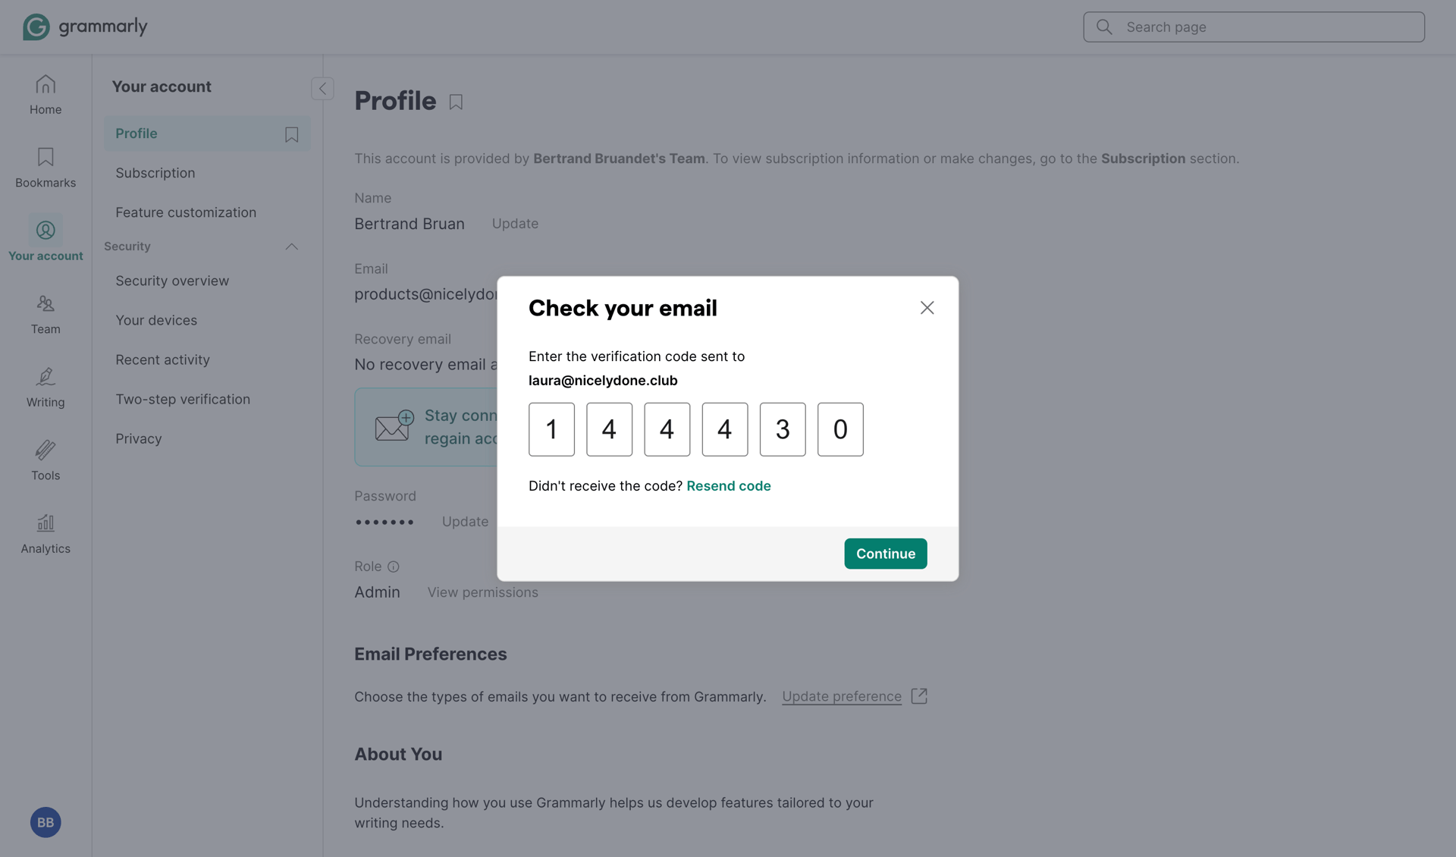Image resolution: width=1456 pixels, height=857 pixels.
Task: Collapse the Security section in the menu
Action: (292, 246)
